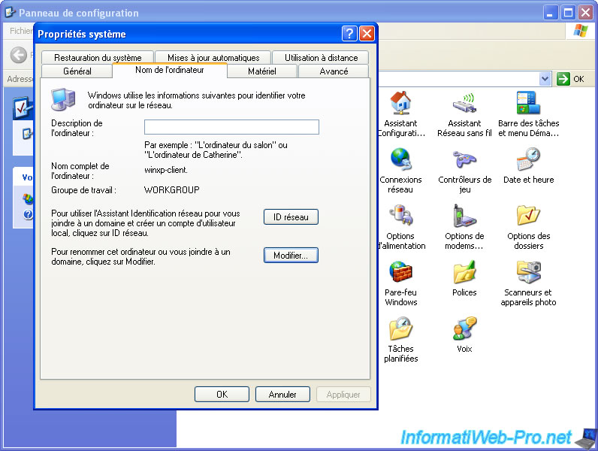
Task: Open Options d'alimentation icon
Action: [x=400, y=215]
